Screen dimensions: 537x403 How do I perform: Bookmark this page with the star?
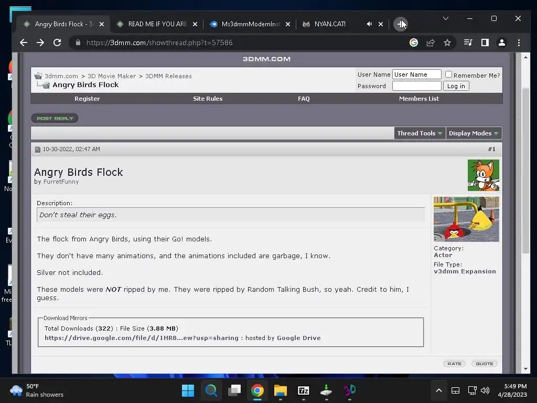pyautogui.click(x=447, y=43)
